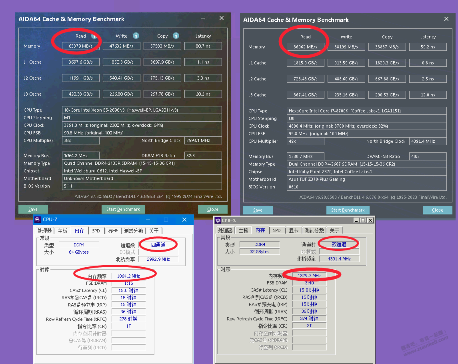
Task: Start Benchmark in the Xeon E5-2696 AIDA64 window
Action: (x=123, y=209)
